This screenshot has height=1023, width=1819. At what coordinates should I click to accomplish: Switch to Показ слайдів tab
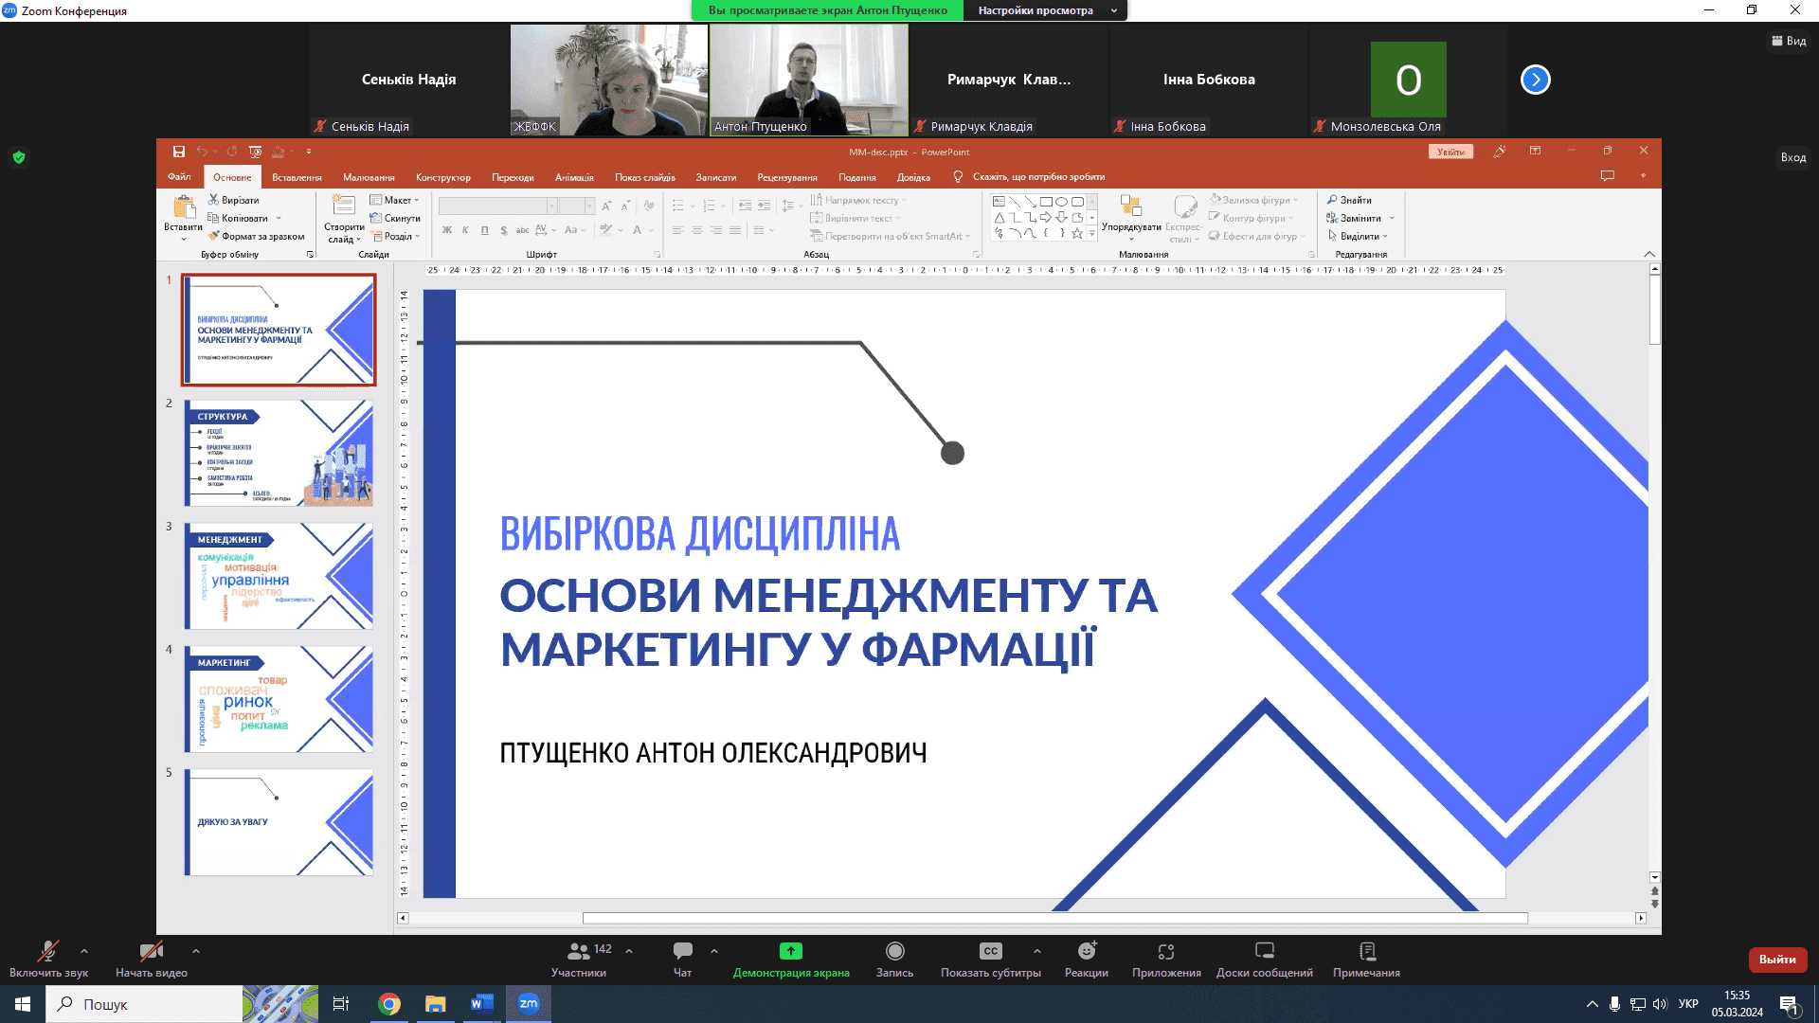click(644, 177)
